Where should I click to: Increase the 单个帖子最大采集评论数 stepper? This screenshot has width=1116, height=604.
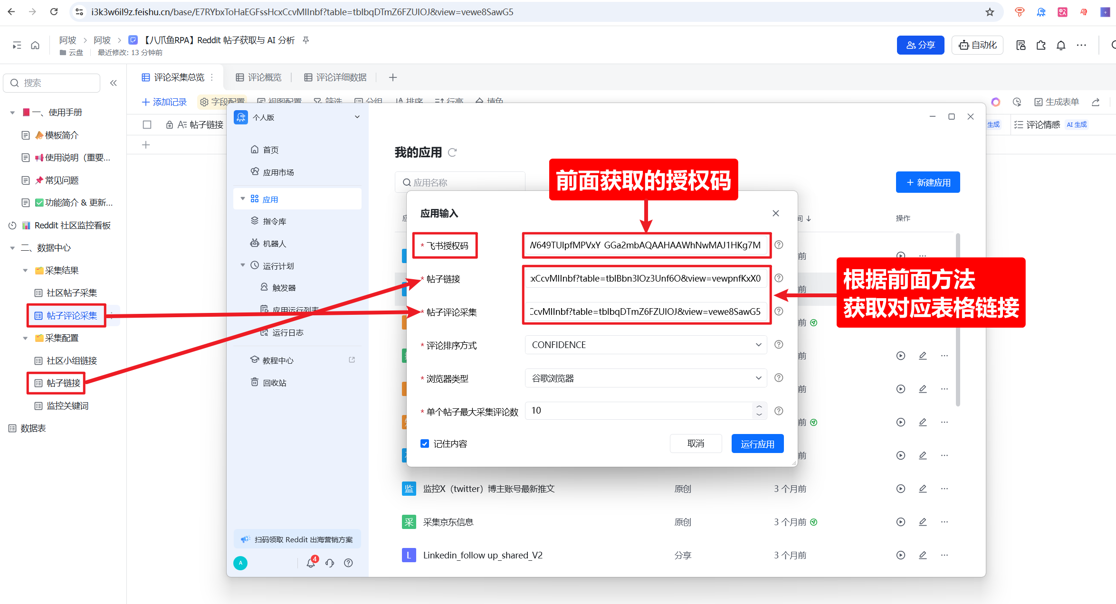(759, 406)
